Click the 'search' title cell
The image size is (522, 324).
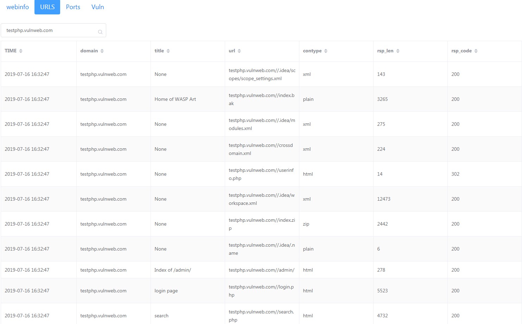tap(188, 314)
